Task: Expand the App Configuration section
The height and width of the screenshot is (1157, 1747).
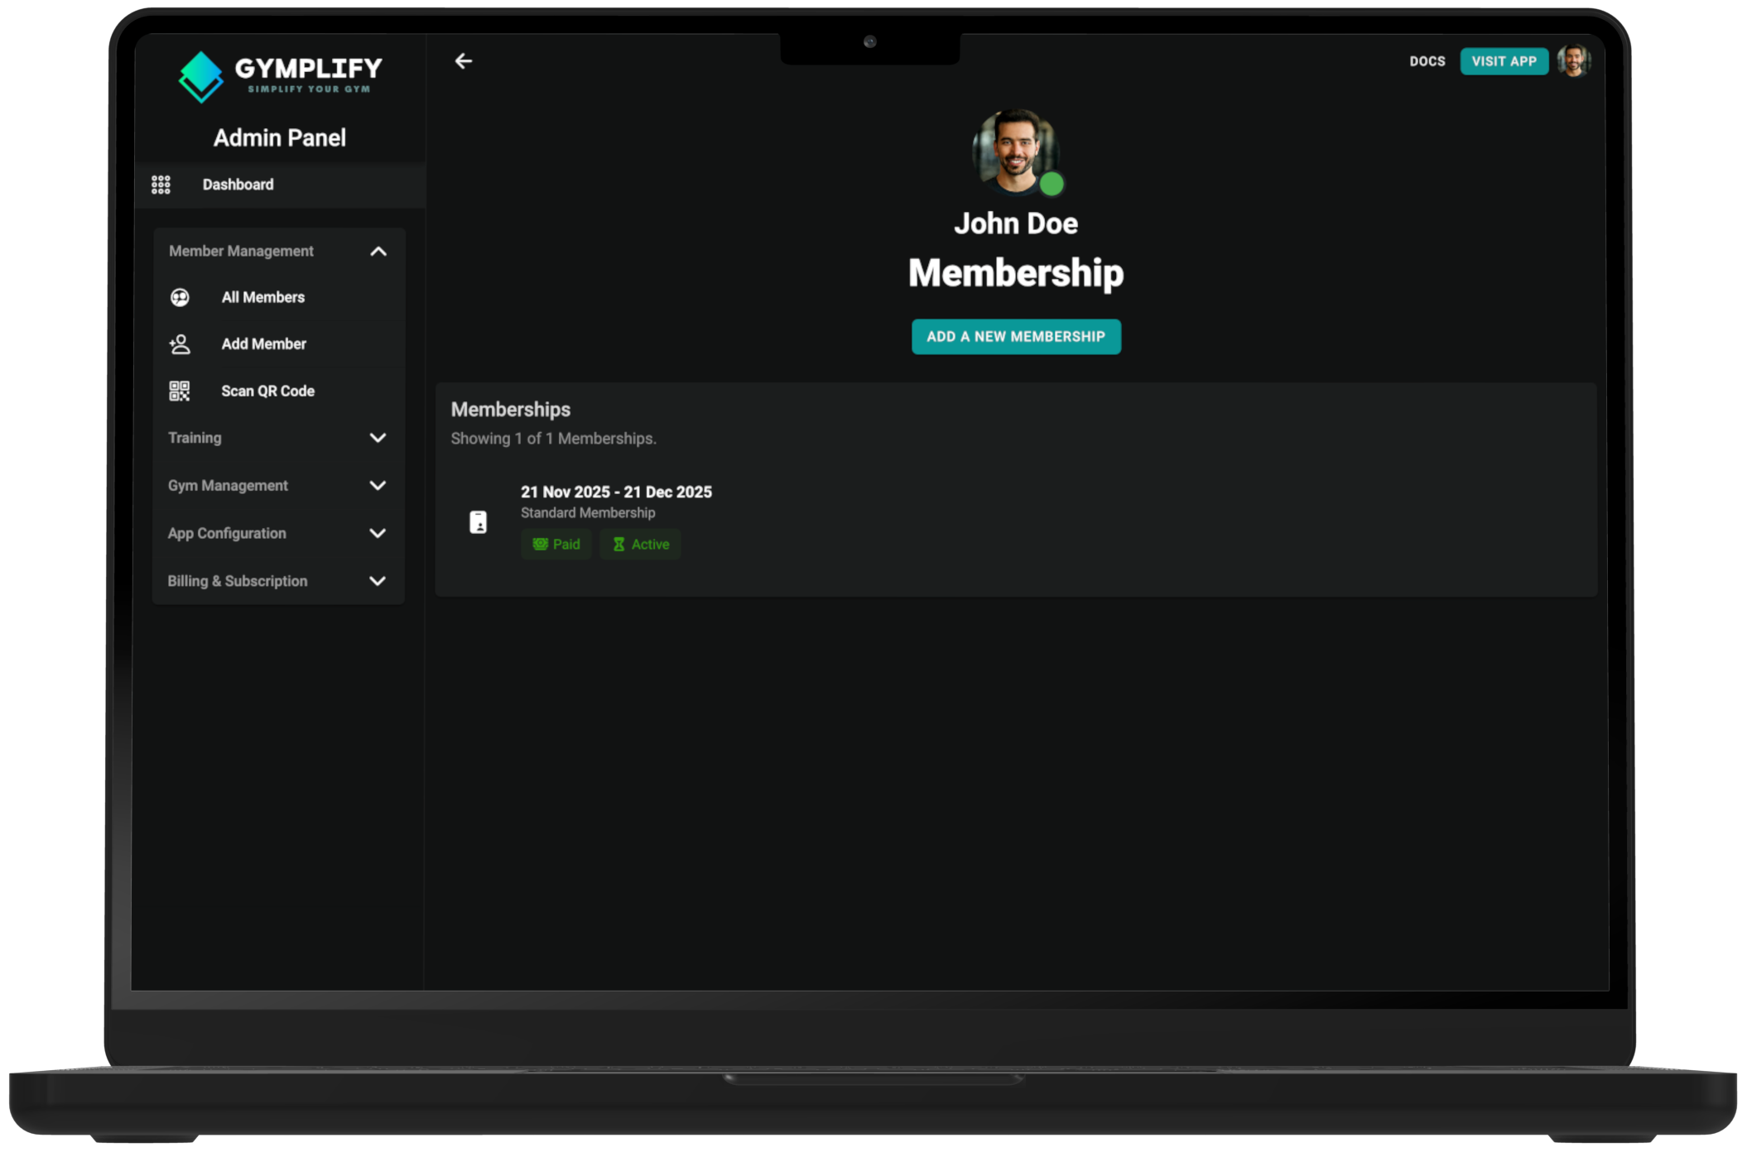Action: pyautogui.click(x=380, y=533)
